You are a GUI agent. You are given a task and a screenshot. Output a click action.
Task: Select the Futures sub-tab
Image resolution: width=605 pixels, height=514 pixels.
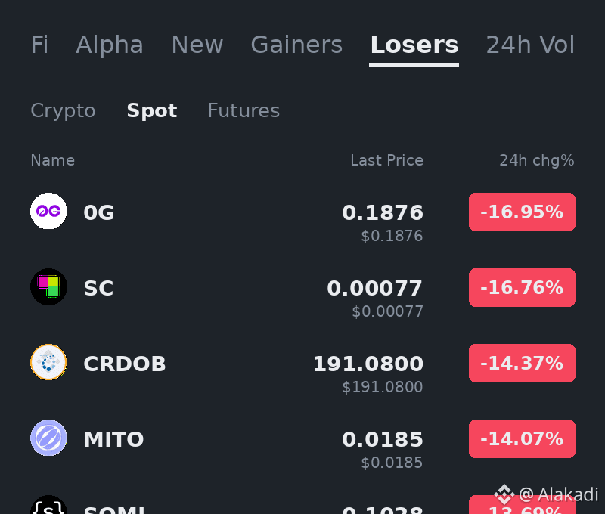pos(244,110)
